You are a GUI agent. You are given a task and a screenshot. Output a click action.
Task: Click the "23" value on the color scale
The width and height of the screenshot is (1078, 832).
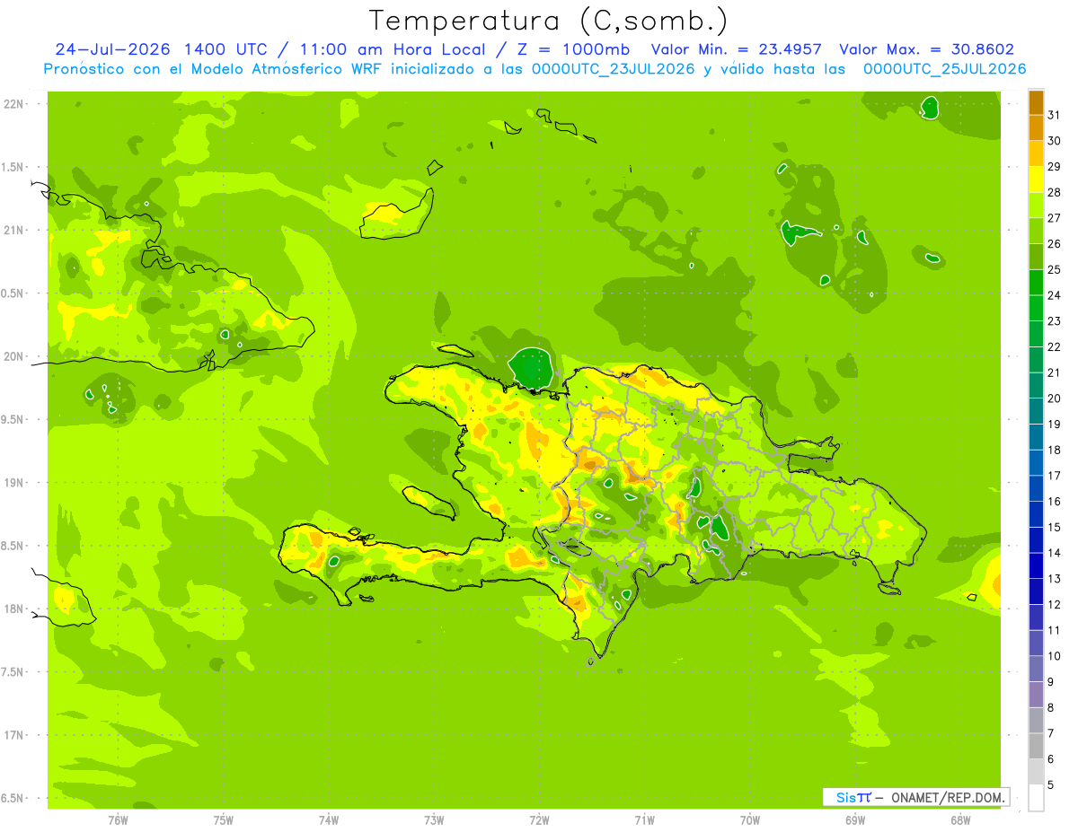[x=1054, y=320]
